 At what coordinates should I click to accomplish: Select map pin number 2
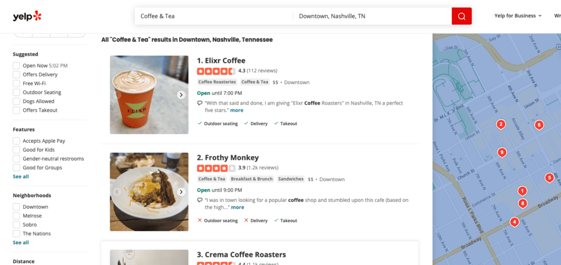pyautogui.click(x=501, y=124)
